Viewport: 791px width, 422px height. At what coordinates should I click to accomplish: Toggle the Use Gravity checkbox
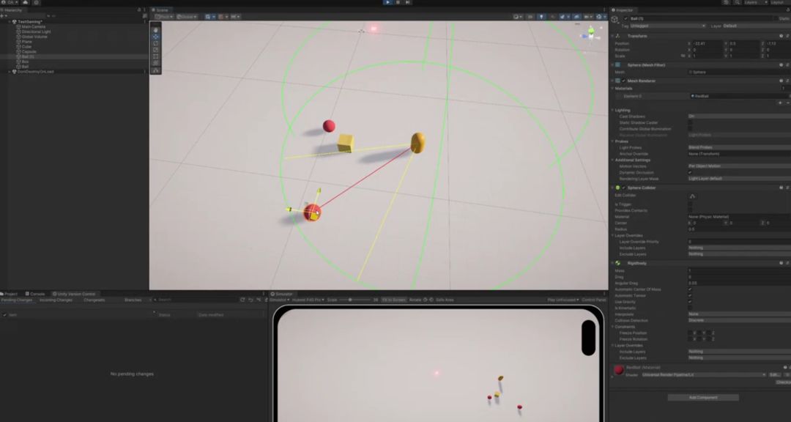pyautogui.click(x=690, y=302)
